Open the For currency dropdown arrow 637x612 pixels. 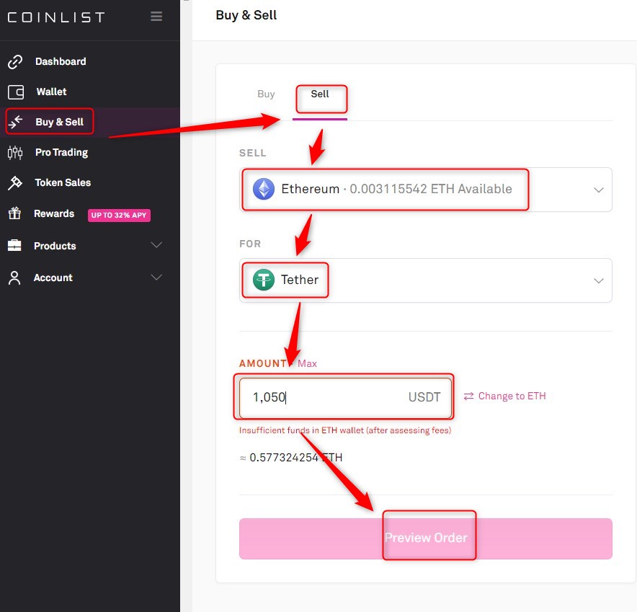click(x=598, y=280)
